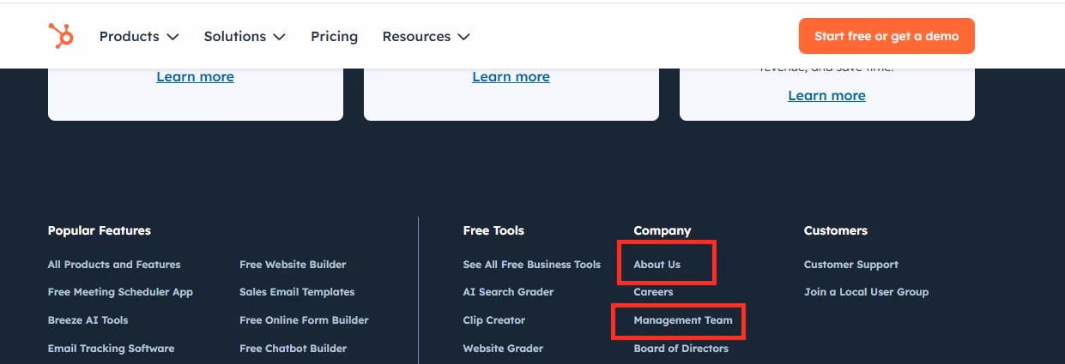Viewport: 1065px width, 364px height.
Task: Open Free Chatbot Builder link
Action: point(293,349)
